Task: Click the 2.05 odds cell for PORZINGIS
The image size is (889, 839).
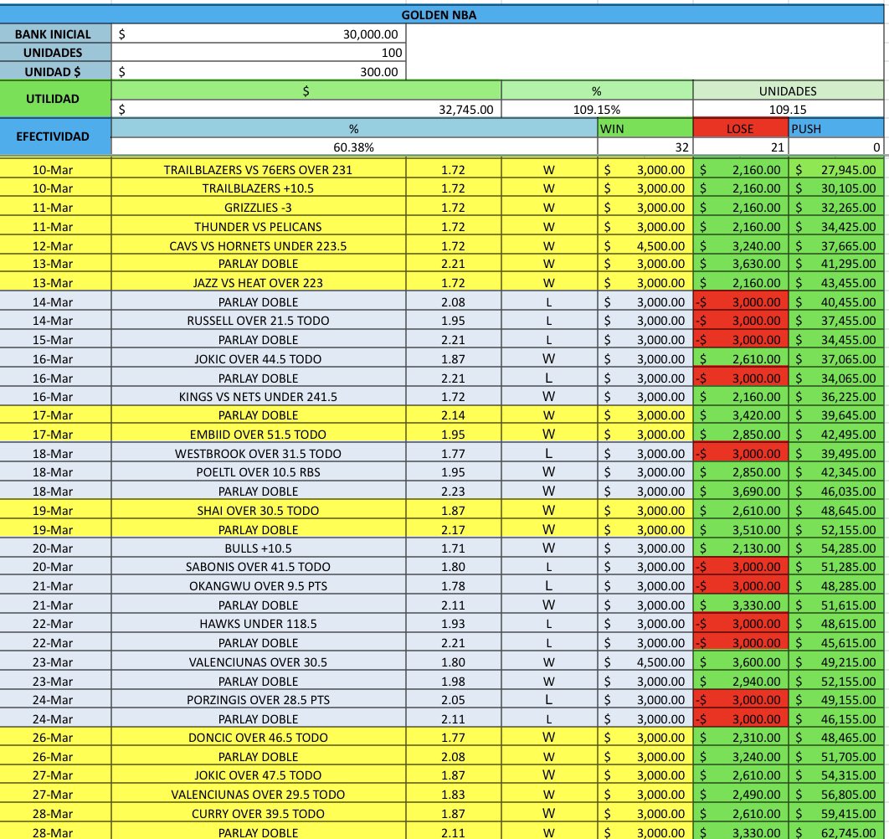Action: [453, 699]
